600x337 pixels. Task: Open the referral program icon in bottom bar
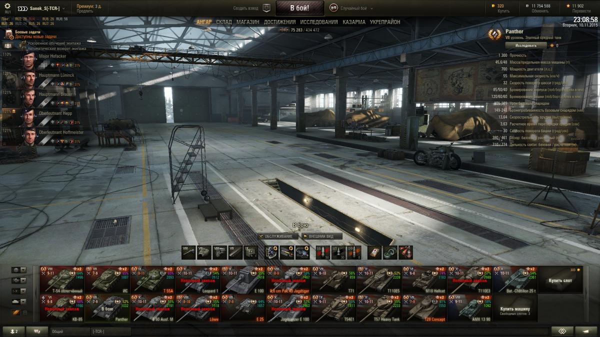point(562,332)
